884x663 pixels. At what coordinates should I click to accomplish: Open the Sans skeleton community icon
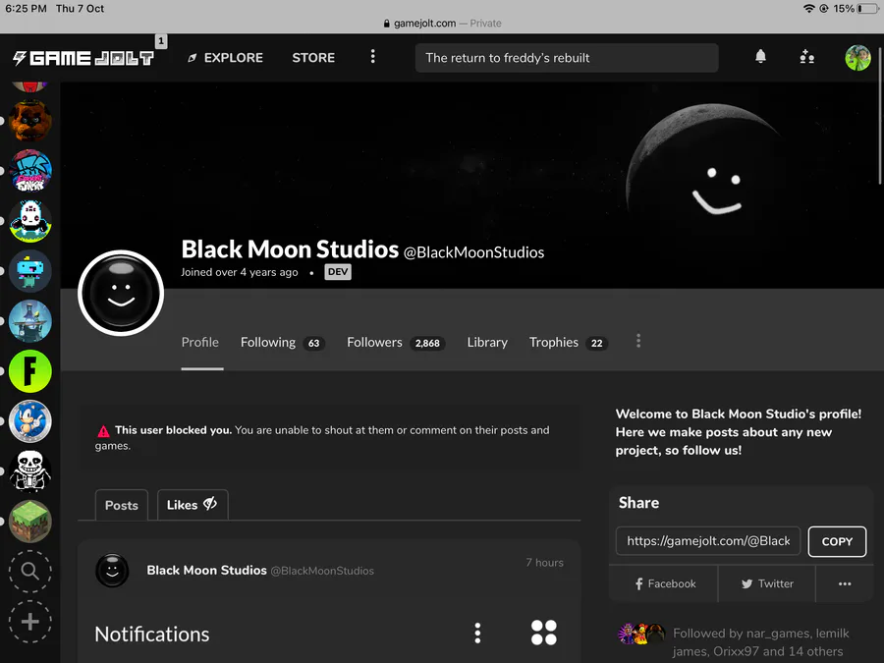[30, 471]
